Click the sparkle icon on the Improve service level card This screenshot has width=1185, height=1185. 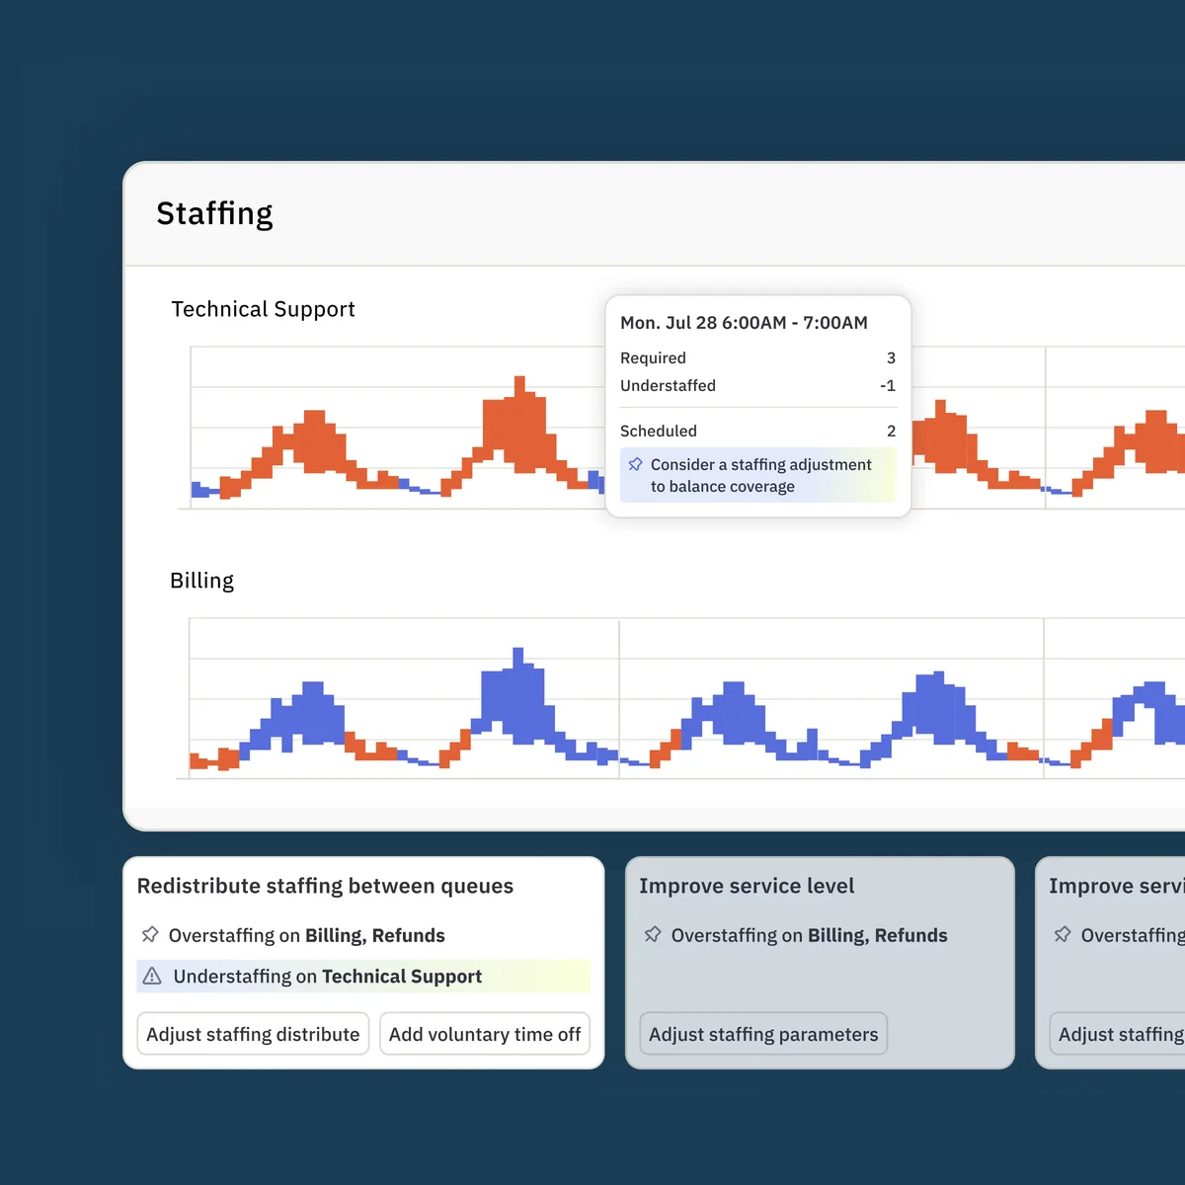tap(654, 934)
